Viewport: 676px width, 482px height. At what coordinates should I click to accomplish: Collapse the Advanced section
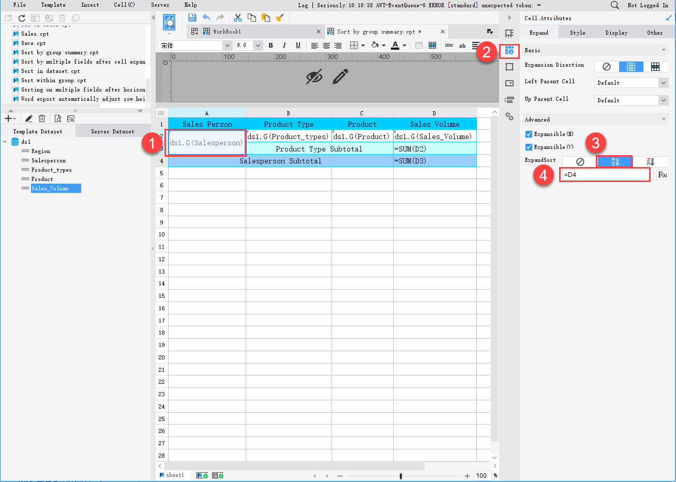664,119
